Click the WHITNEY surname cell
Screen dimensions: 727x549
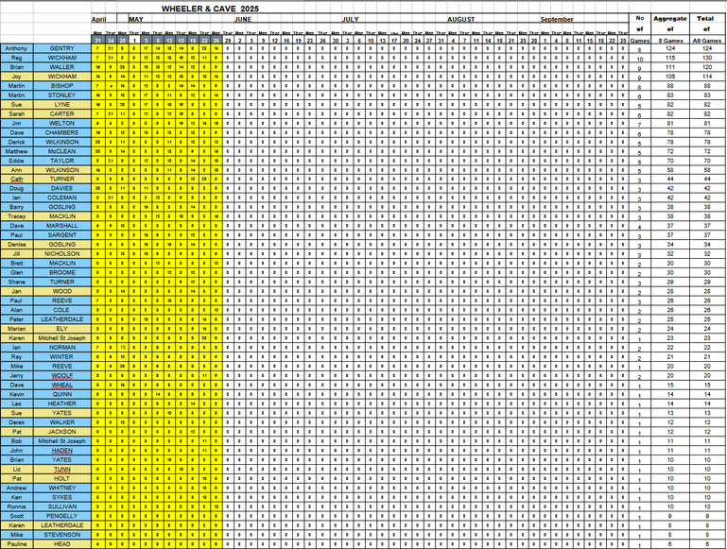[62, 488]
